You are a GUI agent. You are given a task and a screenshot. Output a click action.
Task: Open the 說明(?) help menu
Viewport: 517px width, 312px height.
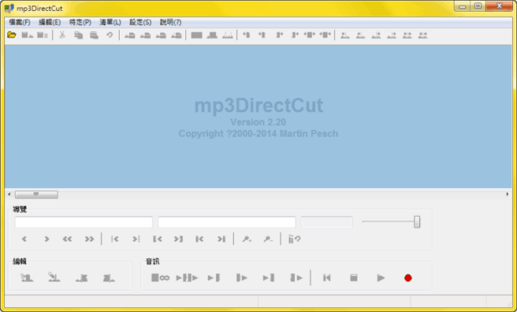[171, 23]
